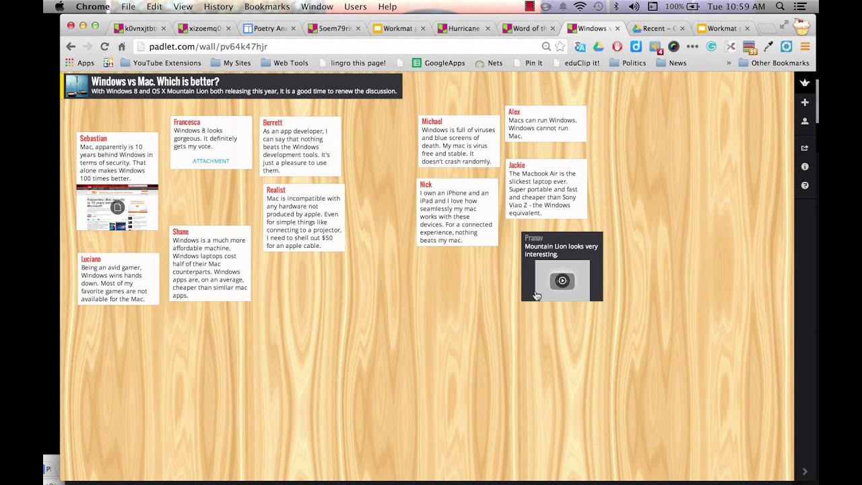
Task: Click the Padlet logo icon atop the sidebar
Action: point(805,82)
